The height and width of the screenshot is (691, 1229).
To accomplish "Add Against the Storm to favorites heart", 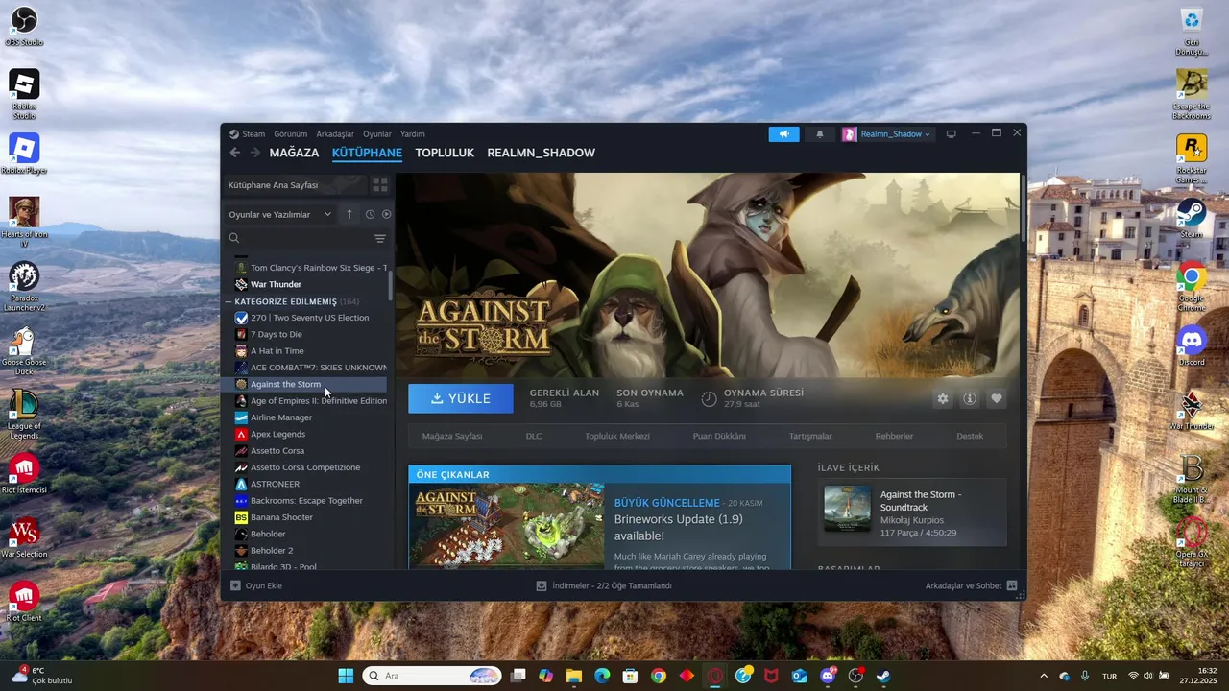I will click(997, 398).
